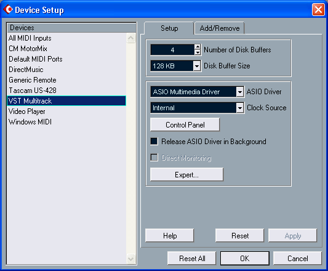The width and height of the screenshot is (328, 271).
Task: Select the Setup tab
Action: [x=169, y=28]
